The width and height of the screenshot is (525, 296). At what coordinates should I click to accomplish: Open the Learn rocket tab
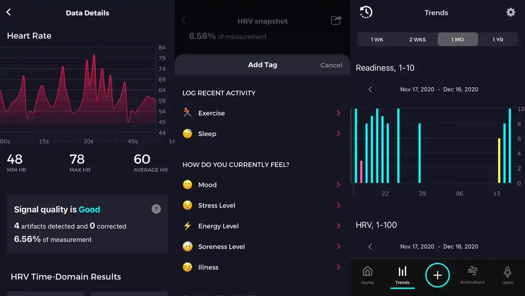pyautogui.click(x=507, y=275)
